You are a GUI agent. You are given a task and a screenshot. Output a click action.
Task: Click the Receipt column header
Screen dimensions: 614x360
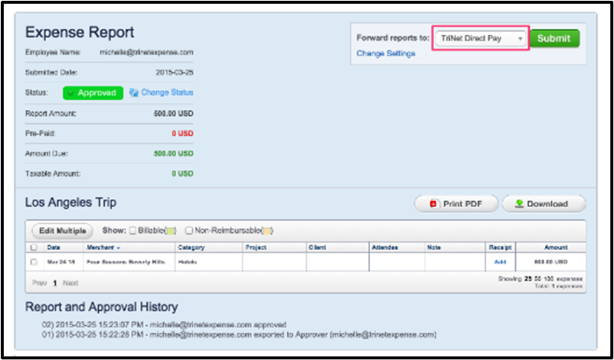click(x=500, y=247)
